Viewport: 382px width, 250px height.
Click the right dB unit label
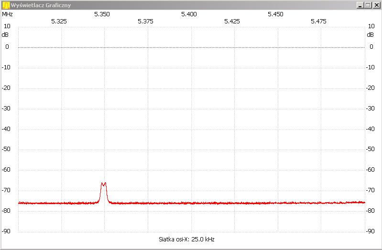tap(371, 34)
